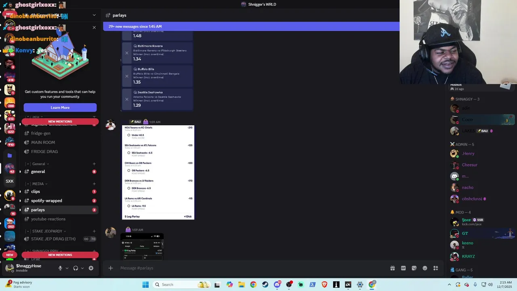This screenshot has width=517, height=291.
Task: Click the Message #parlays input field
Action: [250, 268]
